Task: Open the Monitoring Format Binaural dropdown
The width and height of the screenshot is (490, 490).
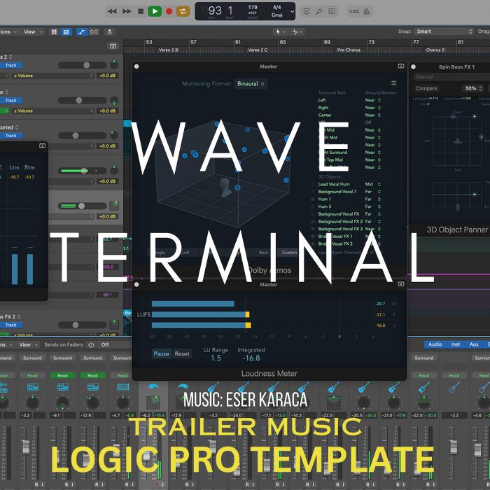Action: tap(251, 84)
